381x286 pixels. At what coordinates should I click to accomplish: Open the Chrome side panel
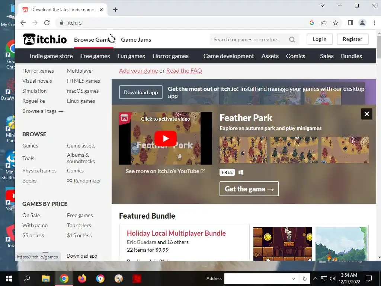(x=350, y=23)
